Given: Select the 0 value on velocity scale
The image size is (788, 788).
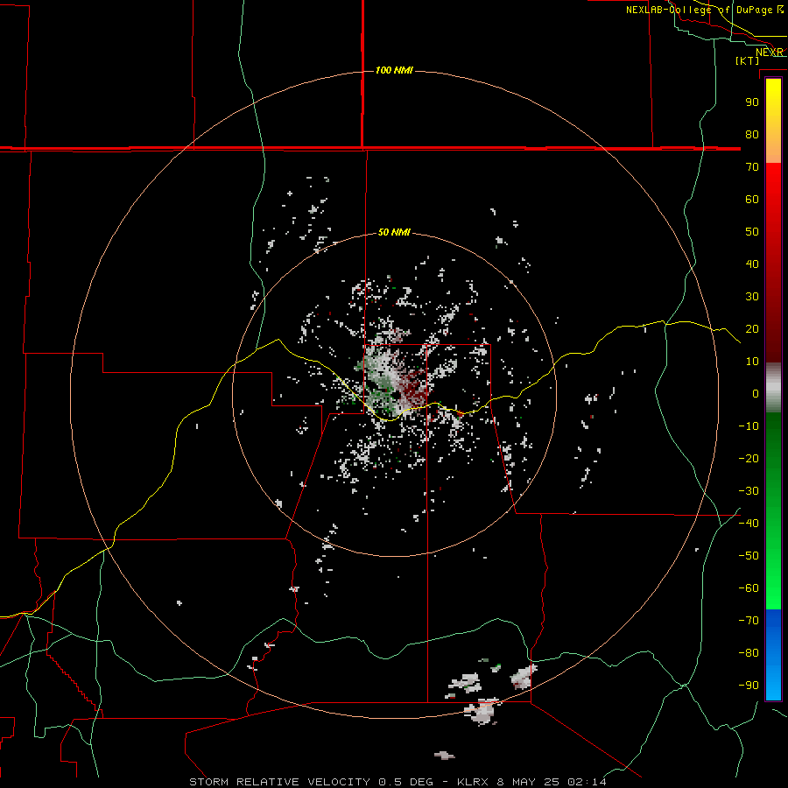Looking at the screenshot, I should (756, 393).
